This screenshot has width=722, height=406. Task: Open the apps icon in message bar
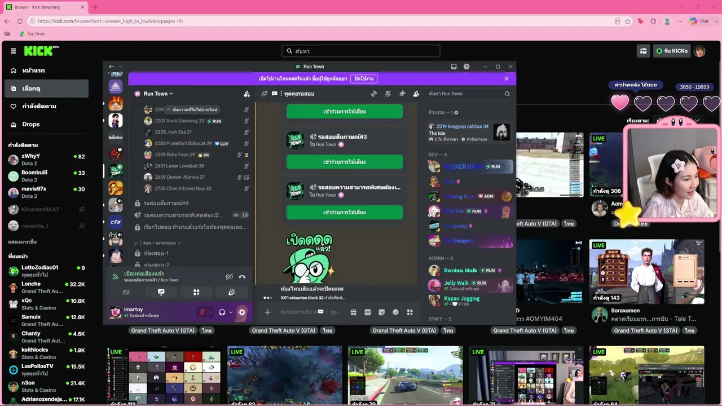pos(410,312)
